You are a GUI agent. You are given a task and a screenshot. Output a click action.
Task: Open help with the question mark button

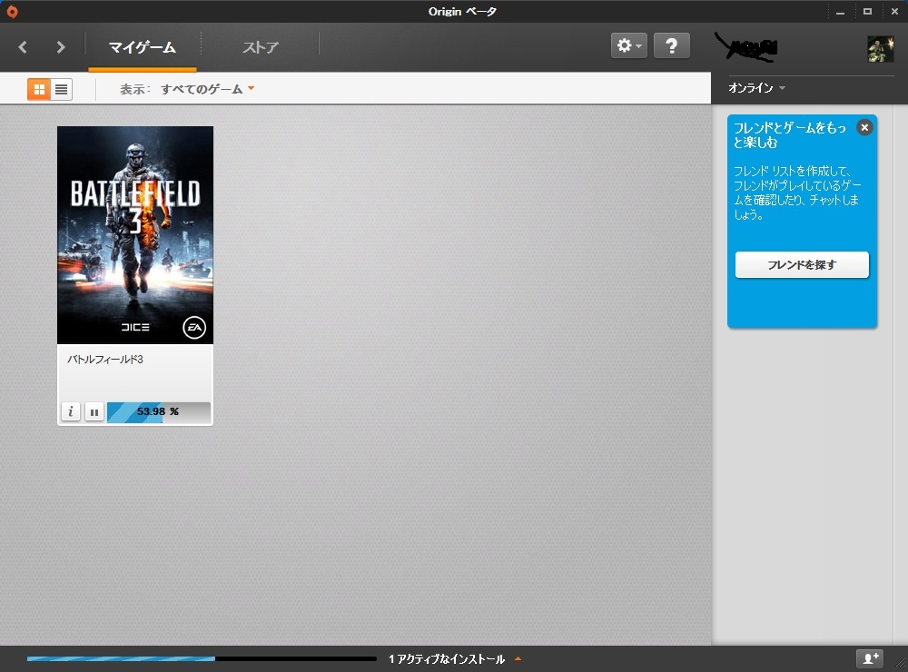pyautogui.click(x=671, y=45)
